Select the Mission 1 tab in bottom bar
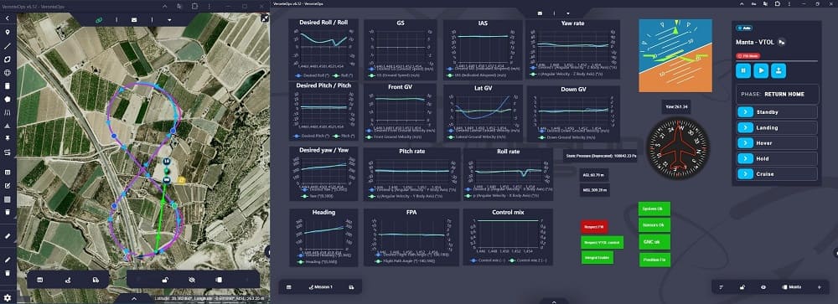The width and height of the screenshot is (838, 304). point(320,287)
